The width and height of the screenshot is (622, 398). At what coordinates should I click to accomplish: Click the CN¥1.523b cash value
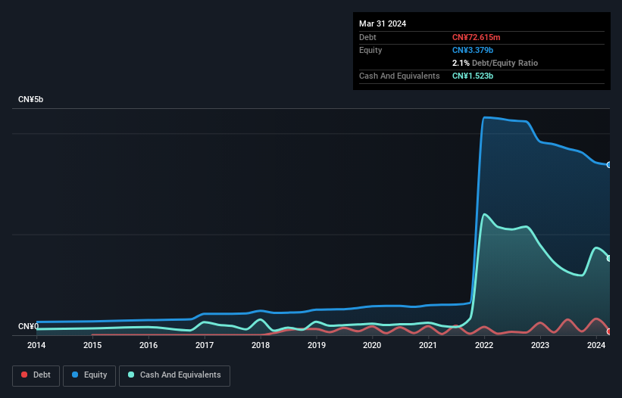[x=473, y=76]
